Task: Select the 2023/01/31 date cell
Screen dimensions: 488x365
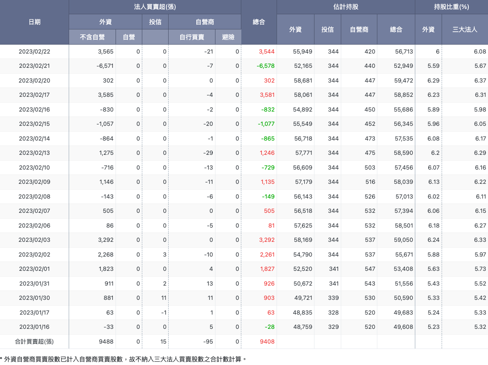Action: point(34,283)
